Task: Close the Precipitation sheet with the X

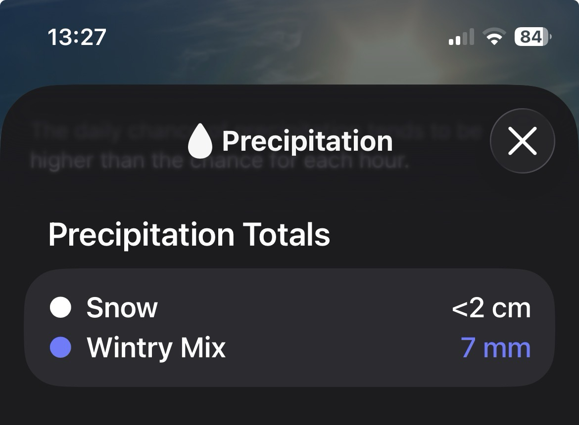Action: click(522, 141)
